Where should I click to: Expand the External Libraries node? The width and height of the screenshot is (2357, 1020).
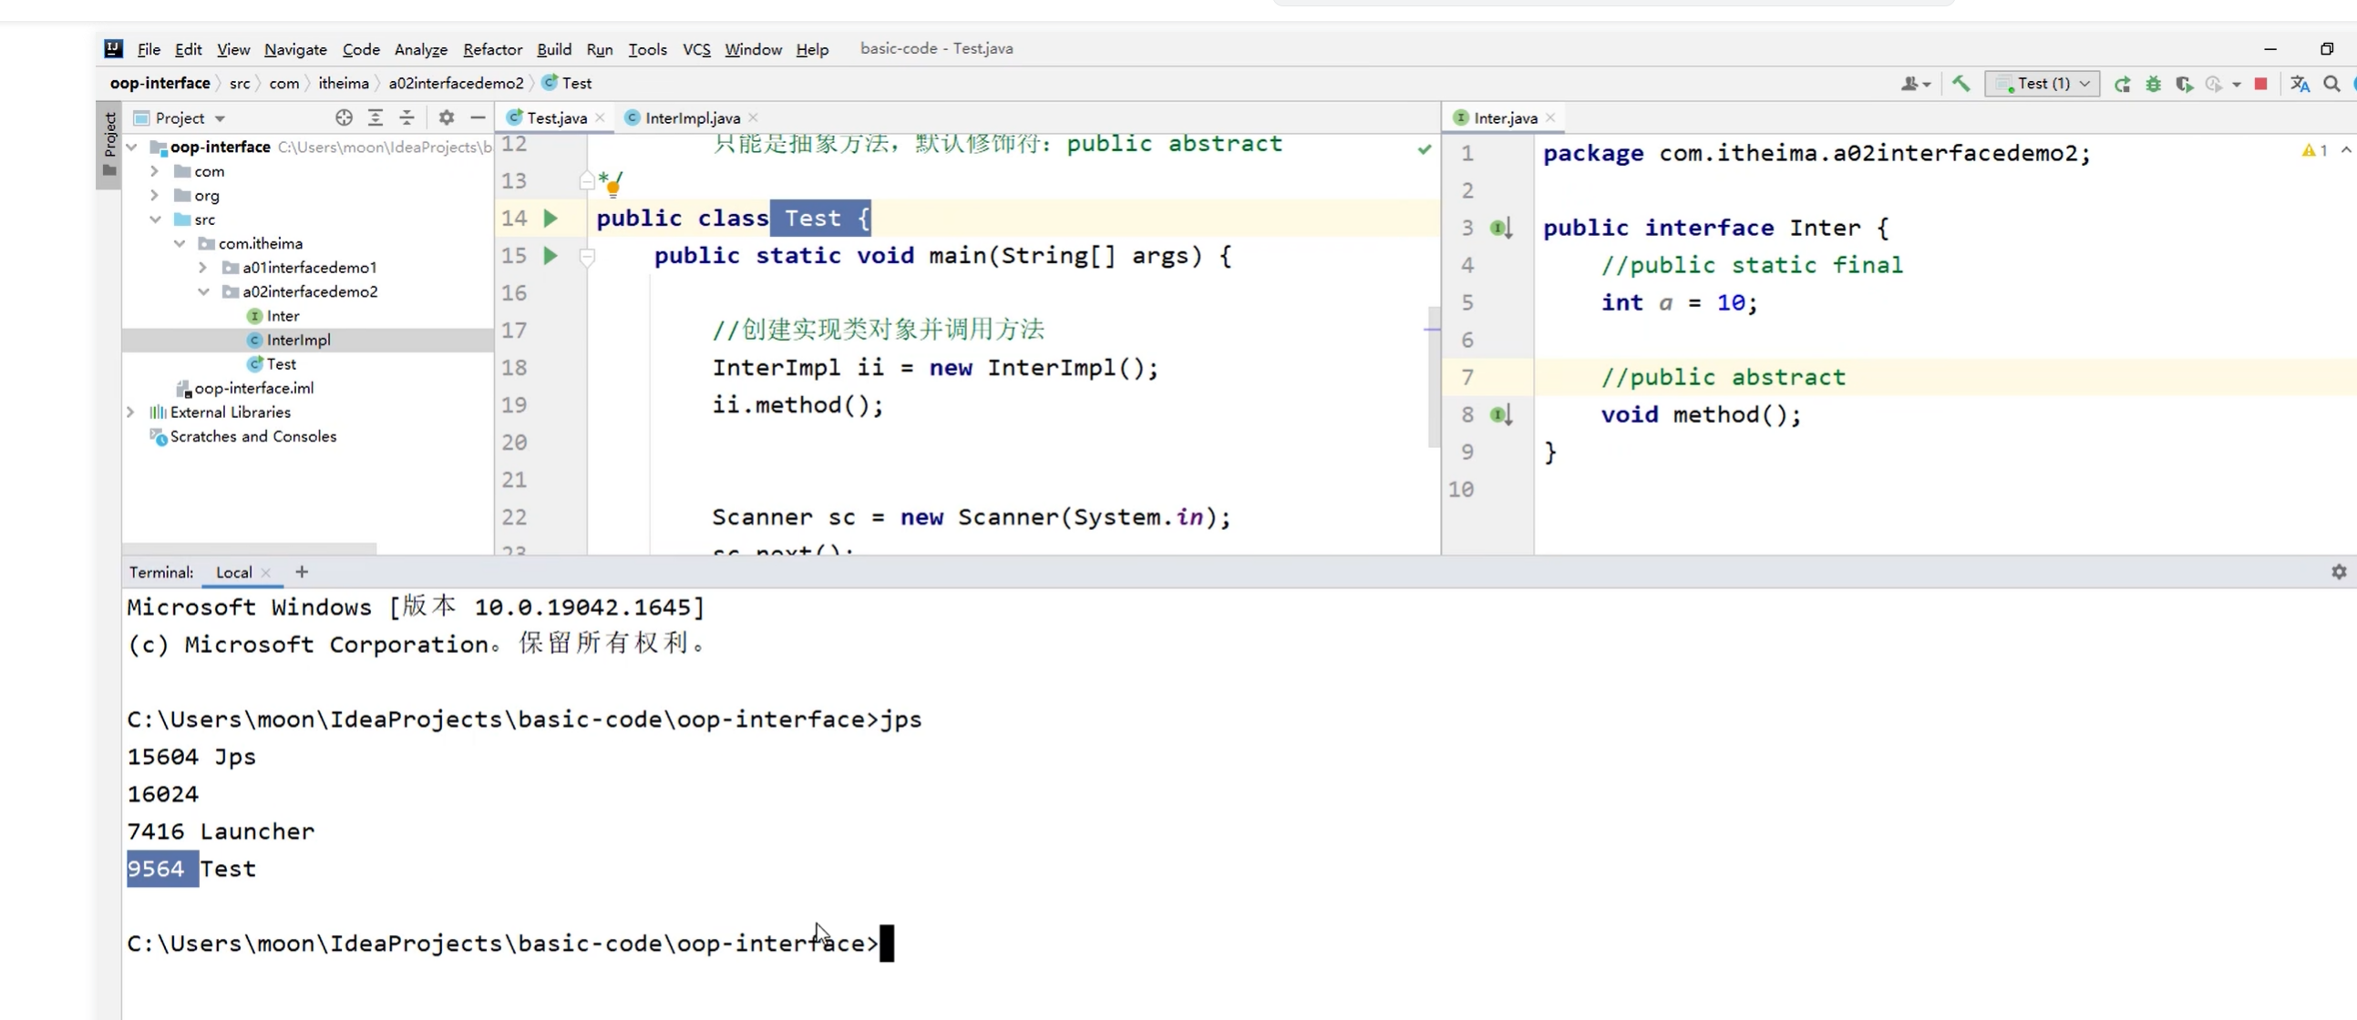coord(131,413)
